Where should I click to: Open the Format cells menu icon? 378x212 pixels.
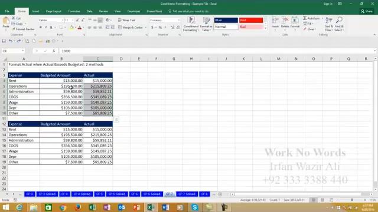(295, 21)
